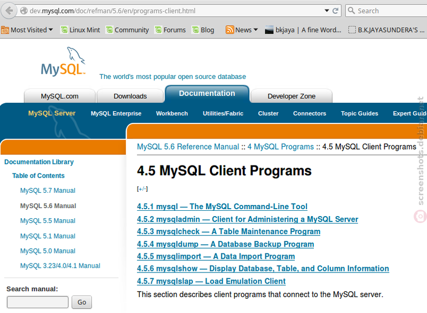Click the Search manual text field
This screenshot has width=427, height=313.
click(37, 302)
